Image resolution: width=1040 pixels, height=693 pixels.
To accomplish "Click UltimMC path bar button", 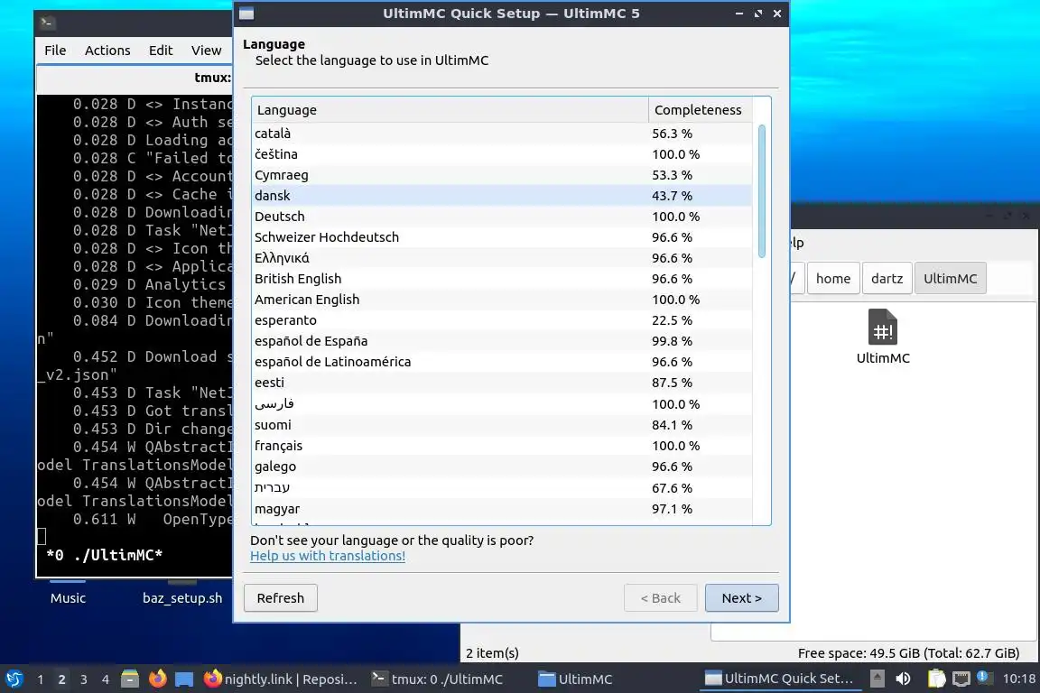I will coord(951,279).
